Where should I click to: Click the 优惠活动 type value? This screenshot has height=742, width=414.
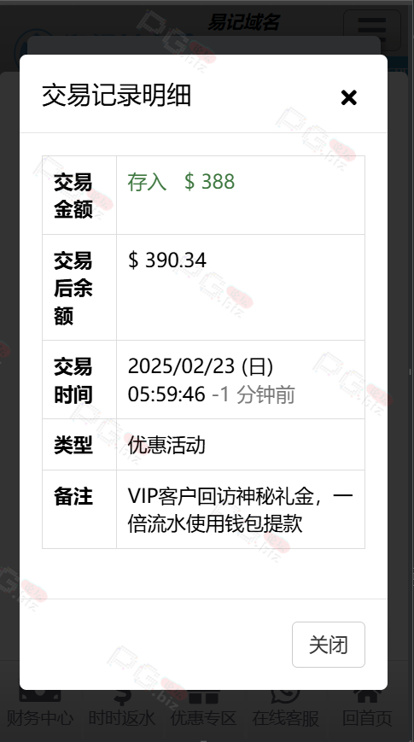coord(166,445)
